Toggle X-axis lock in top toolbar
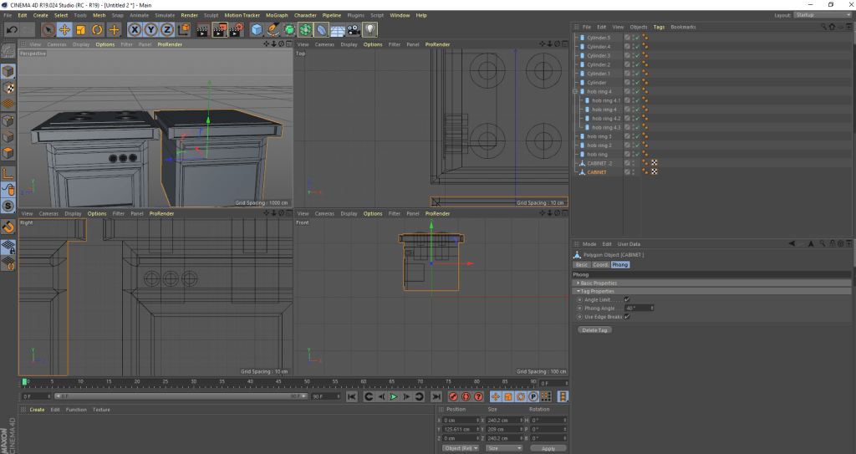The width and height of the screenshot is (856, 454). pos(135,30)
